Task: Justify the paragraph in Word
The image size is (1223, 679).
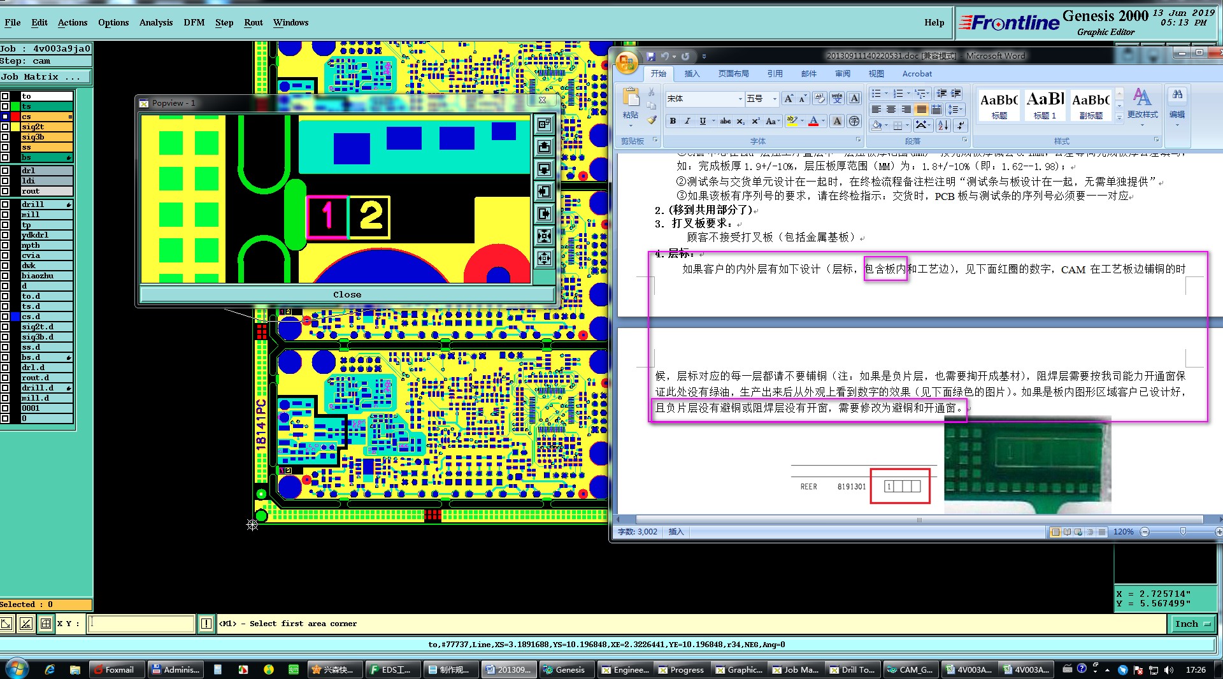Action: click(x=922, y=110)
